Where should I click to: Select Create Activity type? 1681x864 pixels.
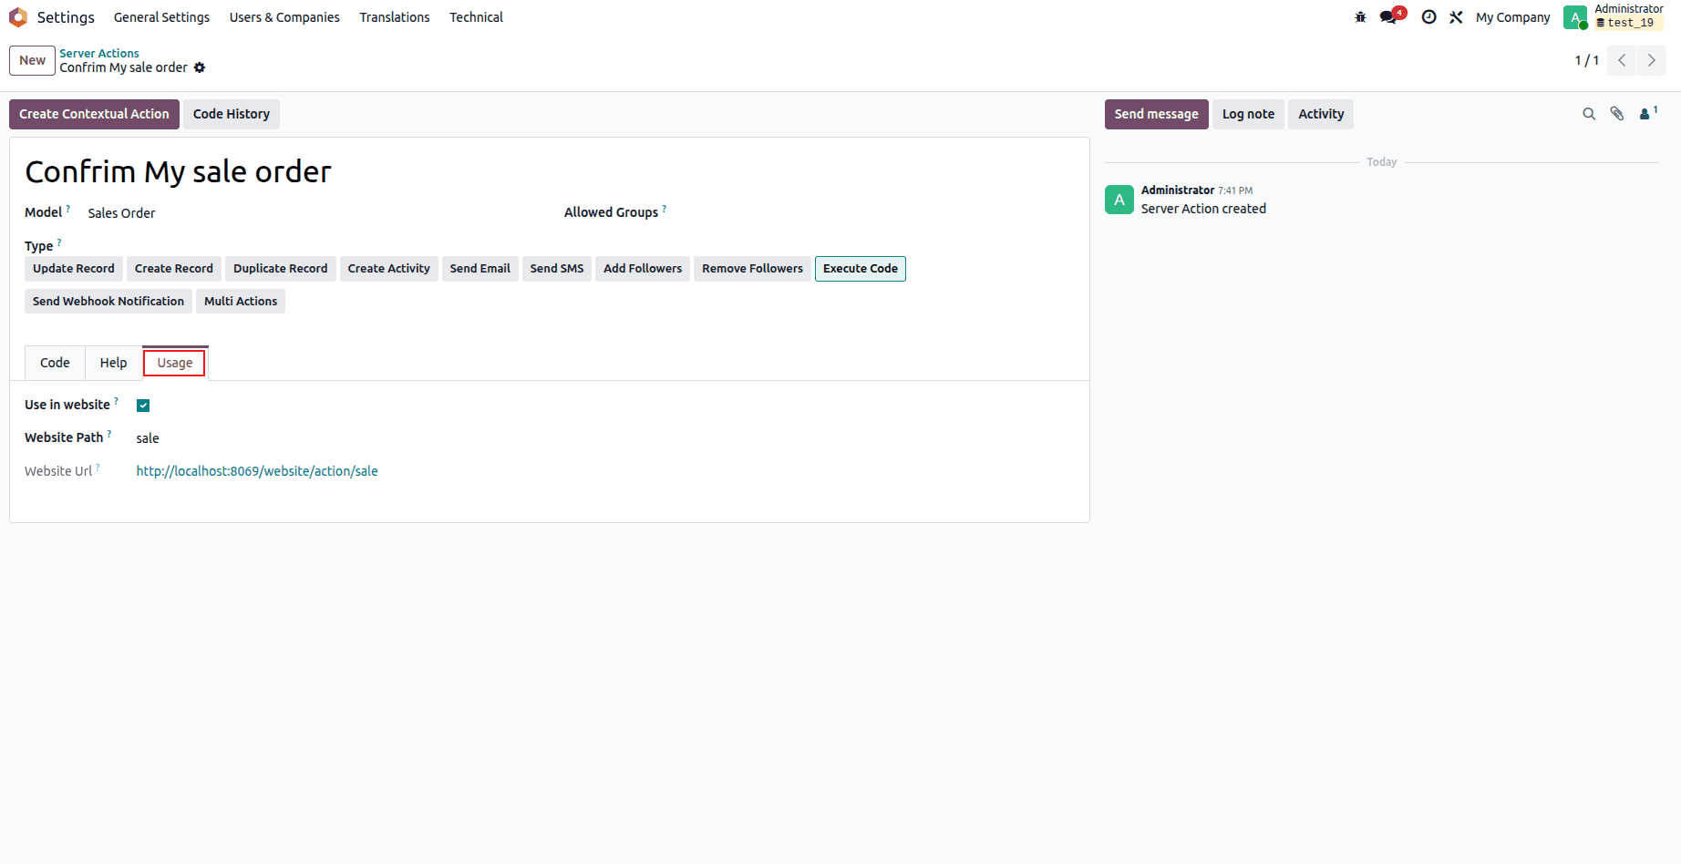click(389, 269)
